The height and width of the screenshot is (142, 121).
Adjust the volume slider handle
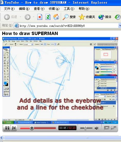point(85,128)
